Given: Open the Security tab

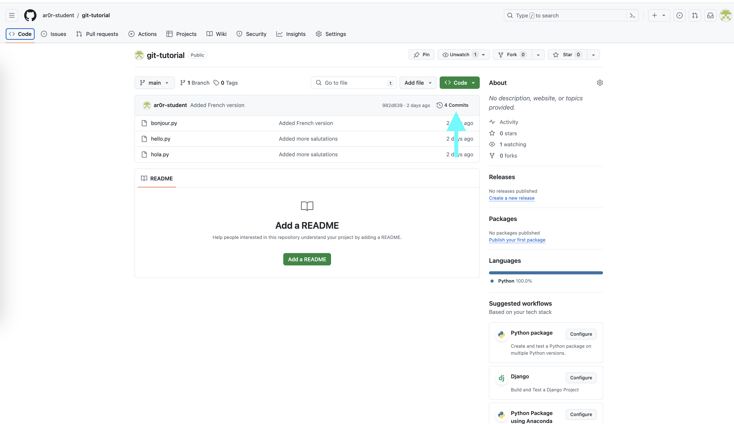Looking at the screenshot, I should pyautogui.click(x=251, y=34).
